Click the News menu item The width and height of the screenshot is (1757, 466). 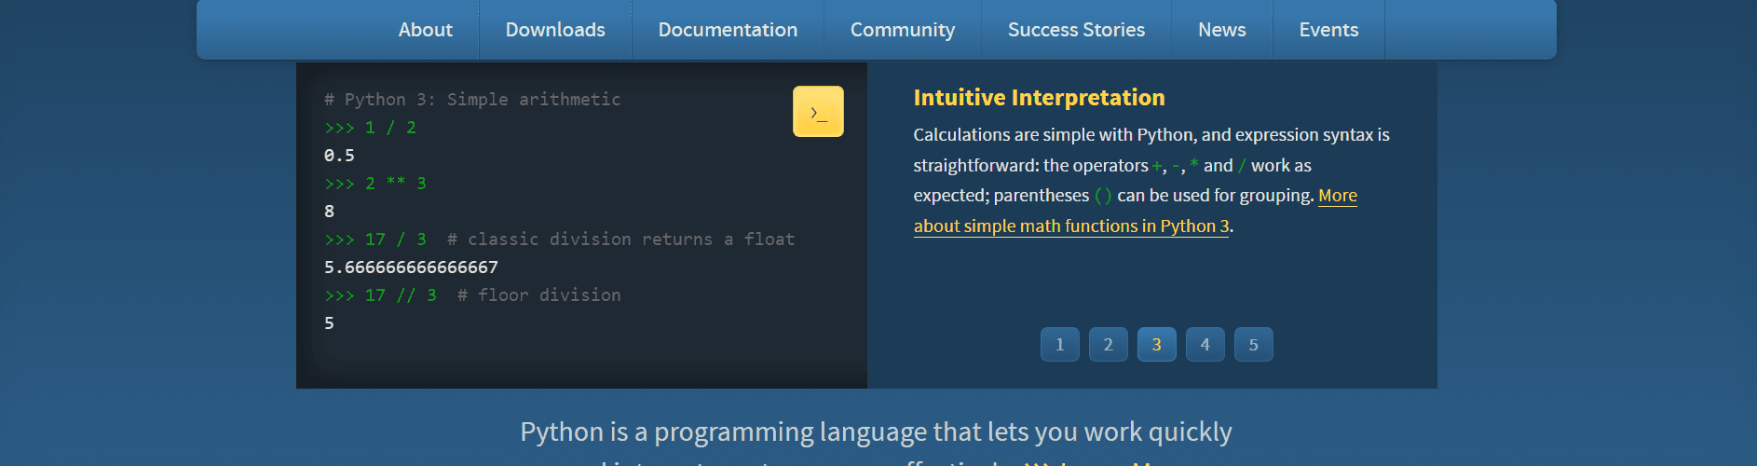point(1221,30)
